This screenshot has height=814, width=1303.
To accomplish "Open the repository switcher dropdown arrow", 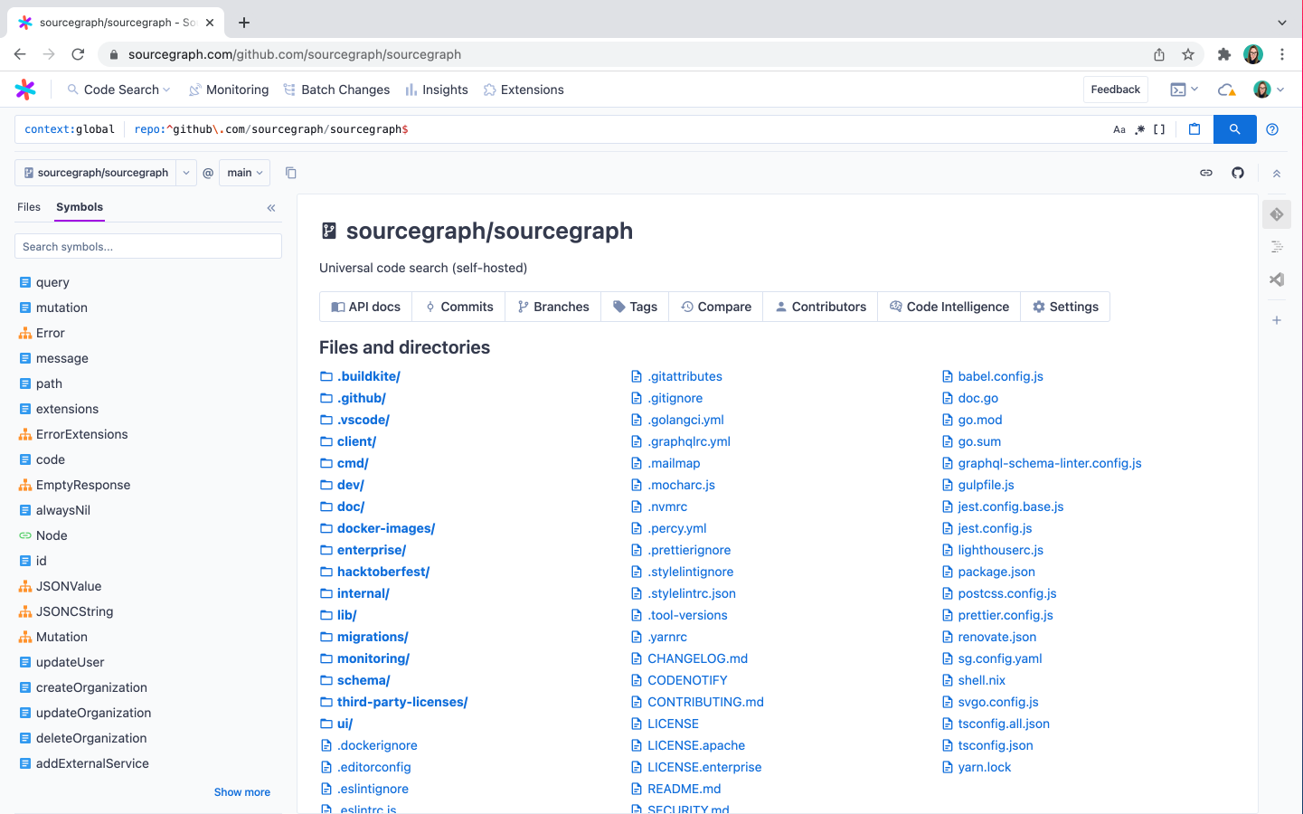I will tap(186, 173).
